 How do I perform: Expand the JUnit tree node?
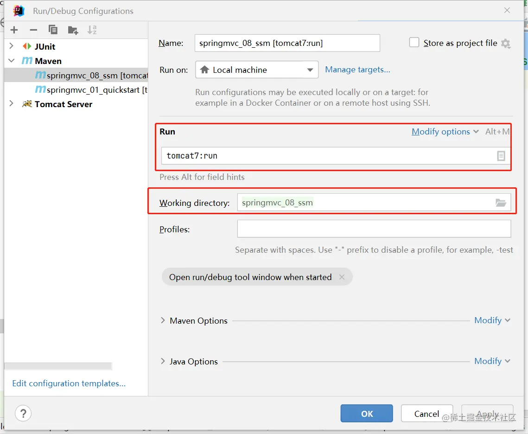[12, 46]
